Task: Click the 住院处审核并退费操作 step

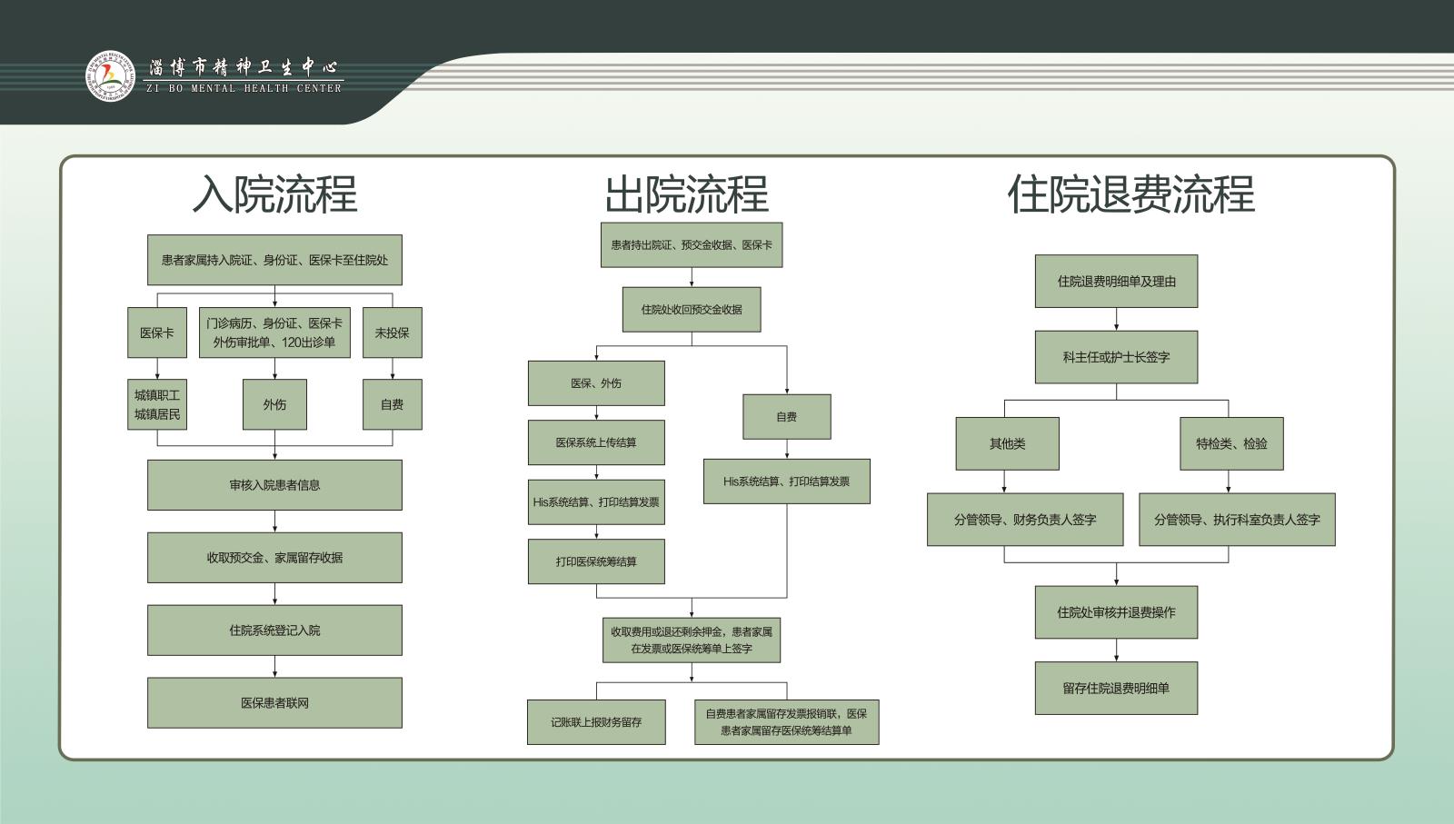Action: point(1116,612)
